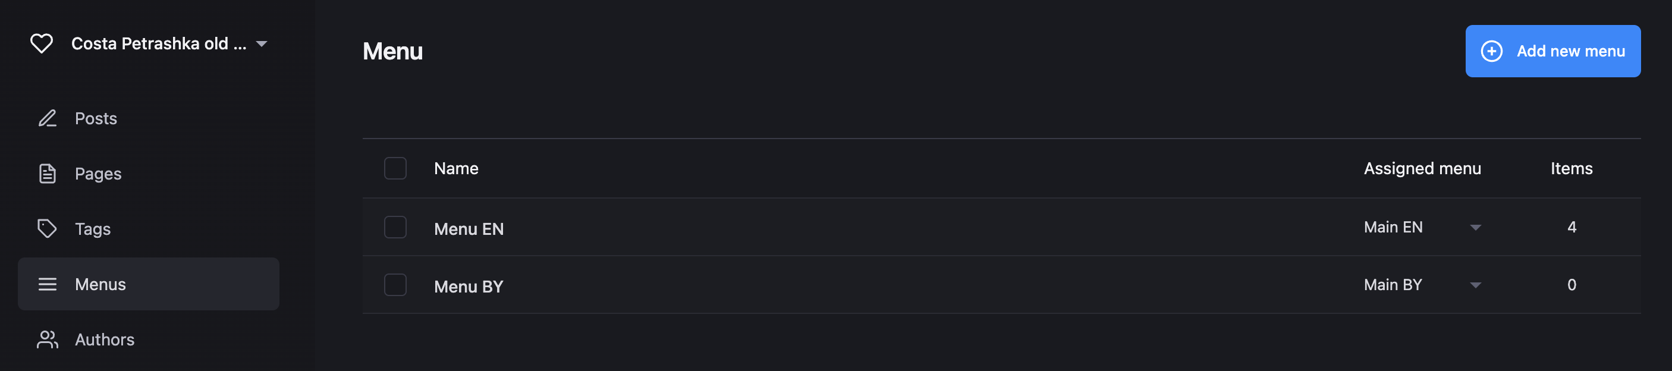
Task: Click the Menus hamburger icon
Action: 48,284
